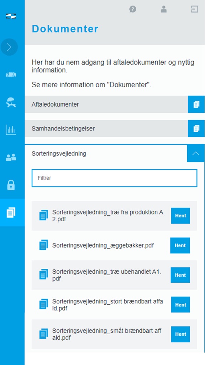Image resolution: width=205 pixels, height=365 pixels.
Task: Click the company logo in sidebar
Action: point(11,16)
